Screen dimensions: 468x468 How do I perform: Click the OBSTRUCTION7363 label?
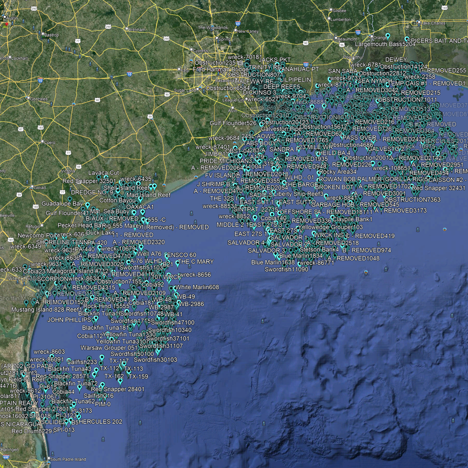[x=412, y=200]
